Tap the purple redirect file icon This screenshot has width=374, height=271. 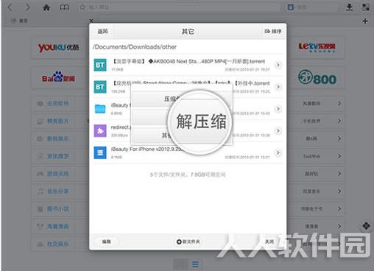point(100,131)
